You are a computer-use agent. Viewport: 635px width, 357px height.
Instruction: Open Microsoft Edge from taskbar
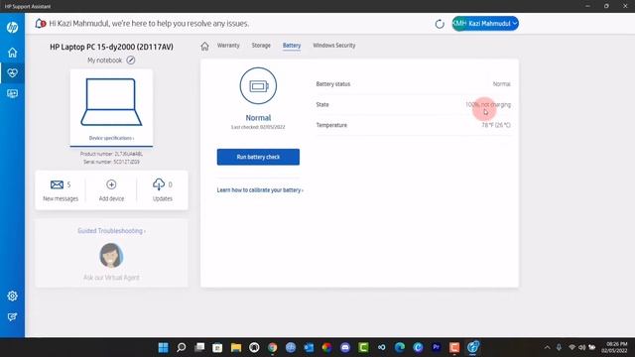(400, 347)
